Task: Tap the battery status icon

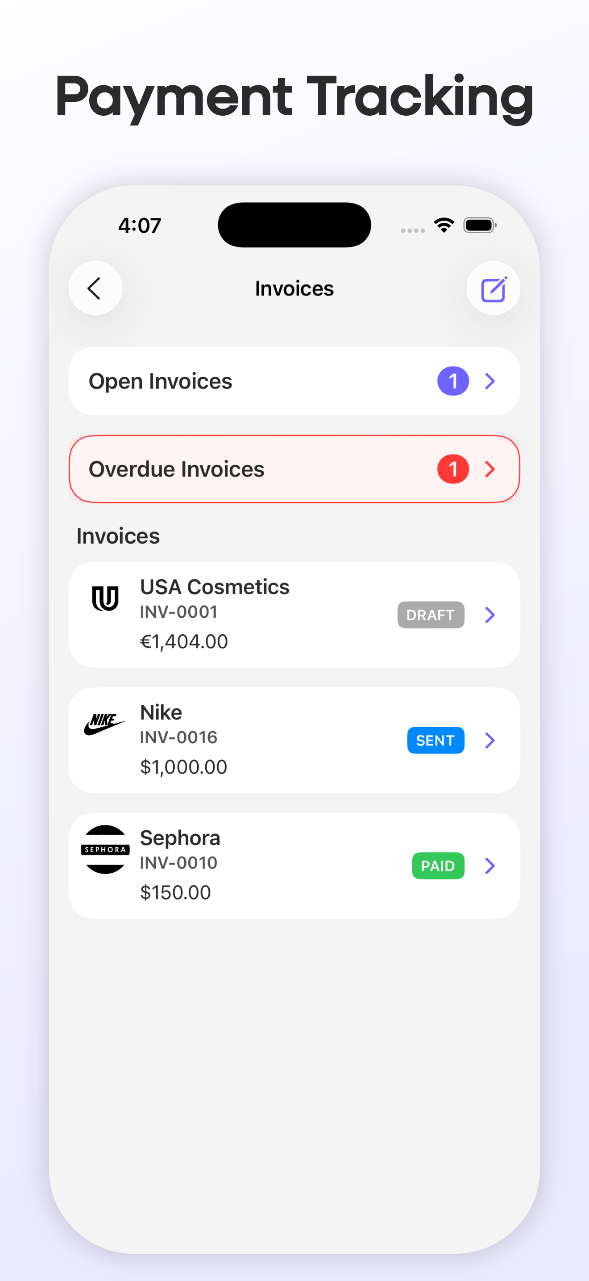Action: (480, 225)
